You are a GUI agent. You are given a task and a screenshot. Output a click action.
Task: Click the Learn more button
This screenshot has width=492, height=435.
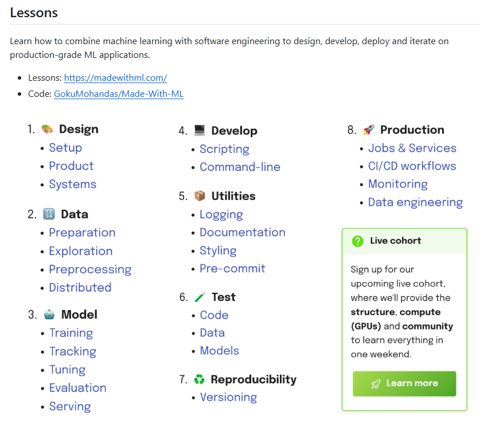[x=404, y=383]
